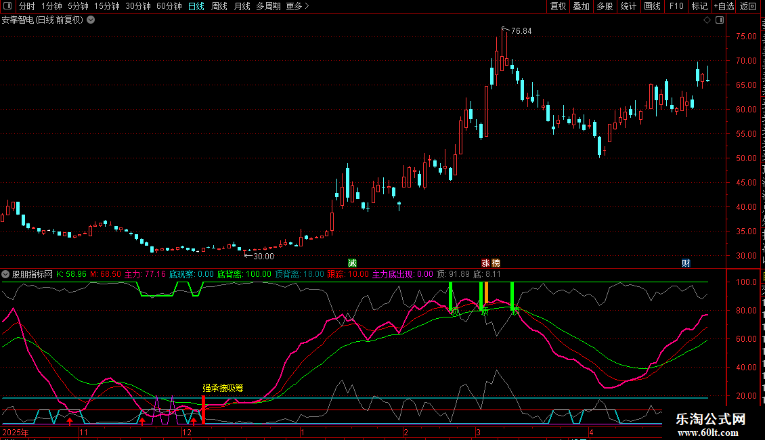Image resolution: width=765 pixels, height=440 pixels.
Task: Toggle the left sidebar panel icon
Action: tap(7, 6)
